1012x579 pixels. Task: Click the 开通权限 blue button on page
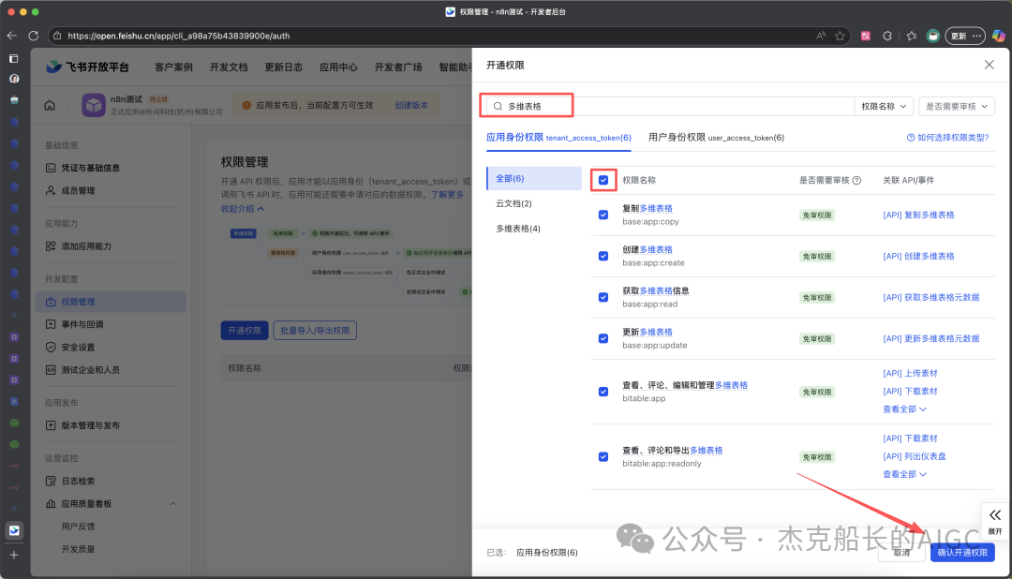point(244,331)
